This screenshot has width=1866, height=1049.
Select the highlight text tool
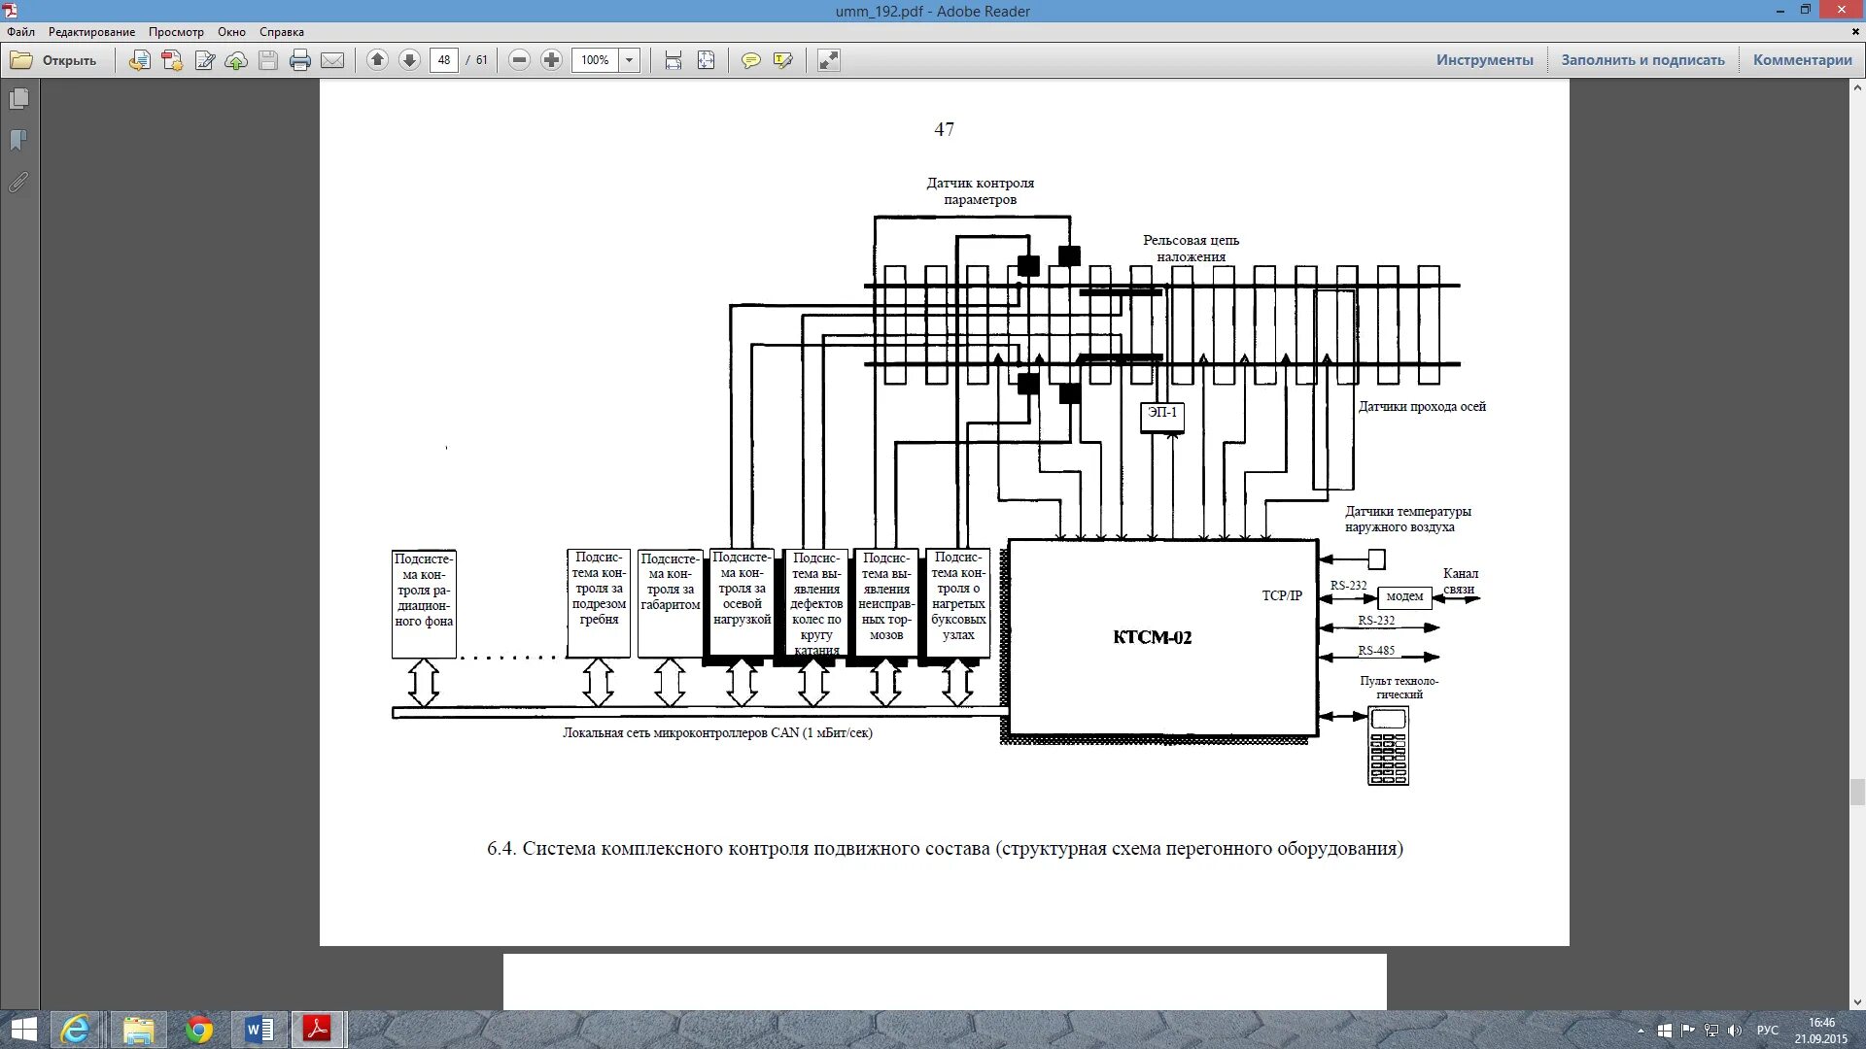(x=782, y=60)
